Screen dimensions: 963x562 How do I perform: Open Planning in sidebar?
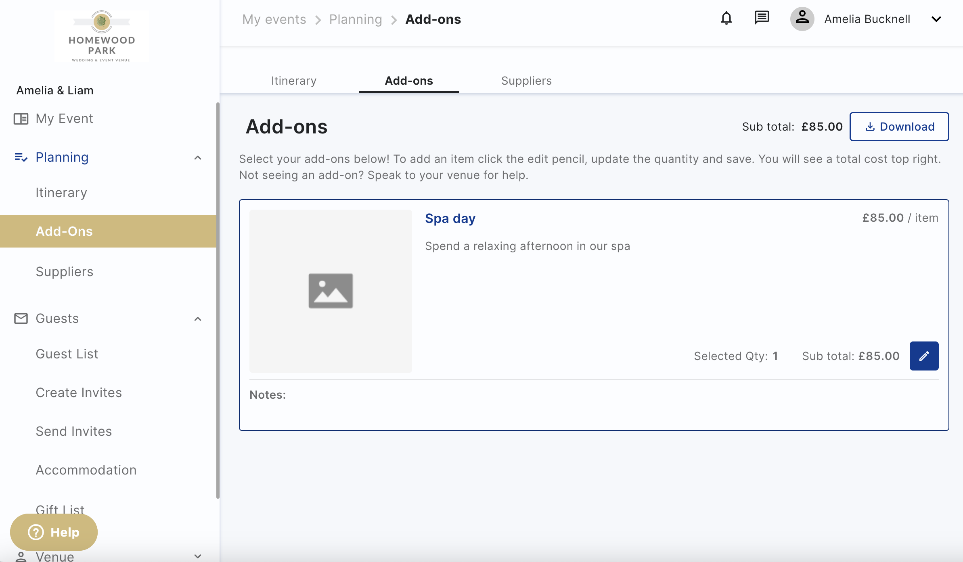coord(62,157)
